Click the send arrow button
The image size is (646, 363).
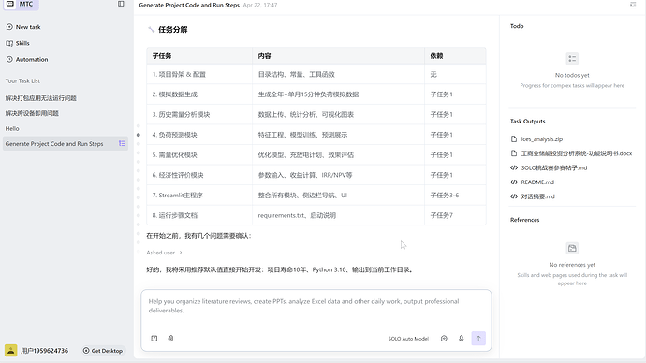tap(478, 339)
